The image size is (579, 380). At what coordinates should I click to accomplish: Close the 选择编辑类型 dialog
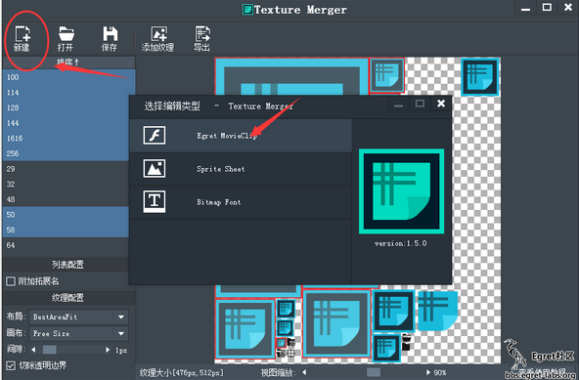point(441,104)
